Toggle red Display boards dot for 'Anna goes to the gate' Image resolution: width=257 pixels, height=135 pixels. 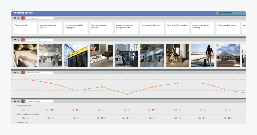(x=153, y=110)
